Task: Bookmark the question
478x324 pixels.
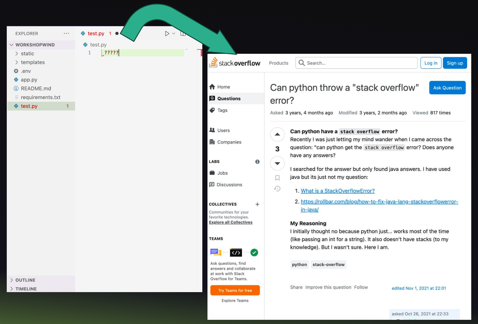Action: (x=277, y=178)
